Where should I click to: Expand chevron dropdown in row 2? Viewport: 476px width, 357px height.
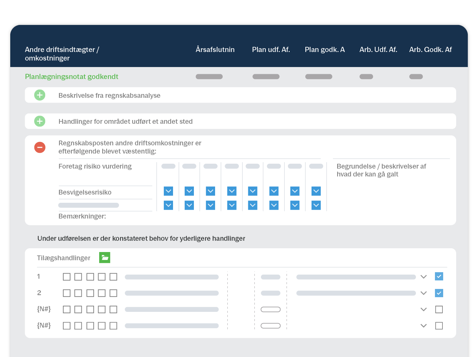pos(423,293)
